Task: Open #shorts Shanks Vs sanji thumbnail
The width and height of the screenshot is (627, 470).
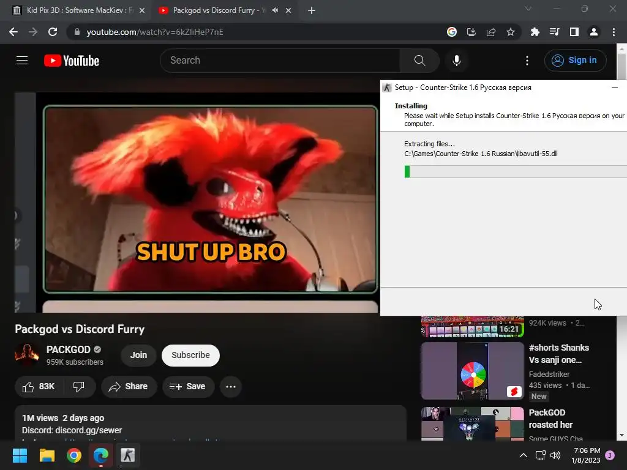Action: (x=472, y=371)
